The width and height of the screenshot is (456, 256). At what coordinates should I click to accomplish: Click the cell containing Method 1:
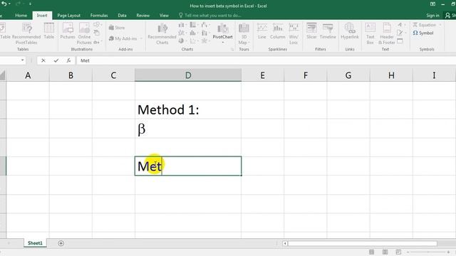coord(188,110)
